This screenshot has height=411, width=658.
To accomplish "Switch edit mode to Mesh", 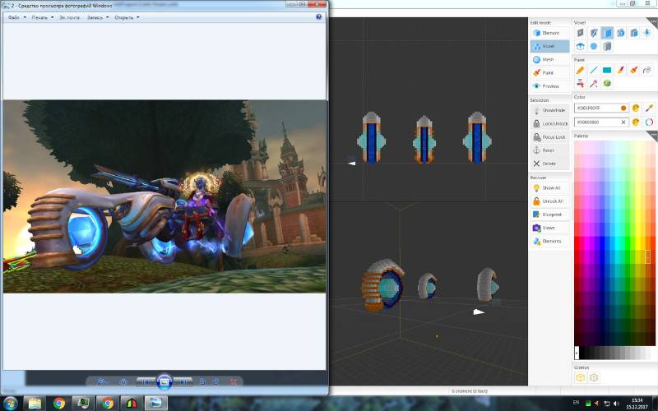I will click(550, 59).
